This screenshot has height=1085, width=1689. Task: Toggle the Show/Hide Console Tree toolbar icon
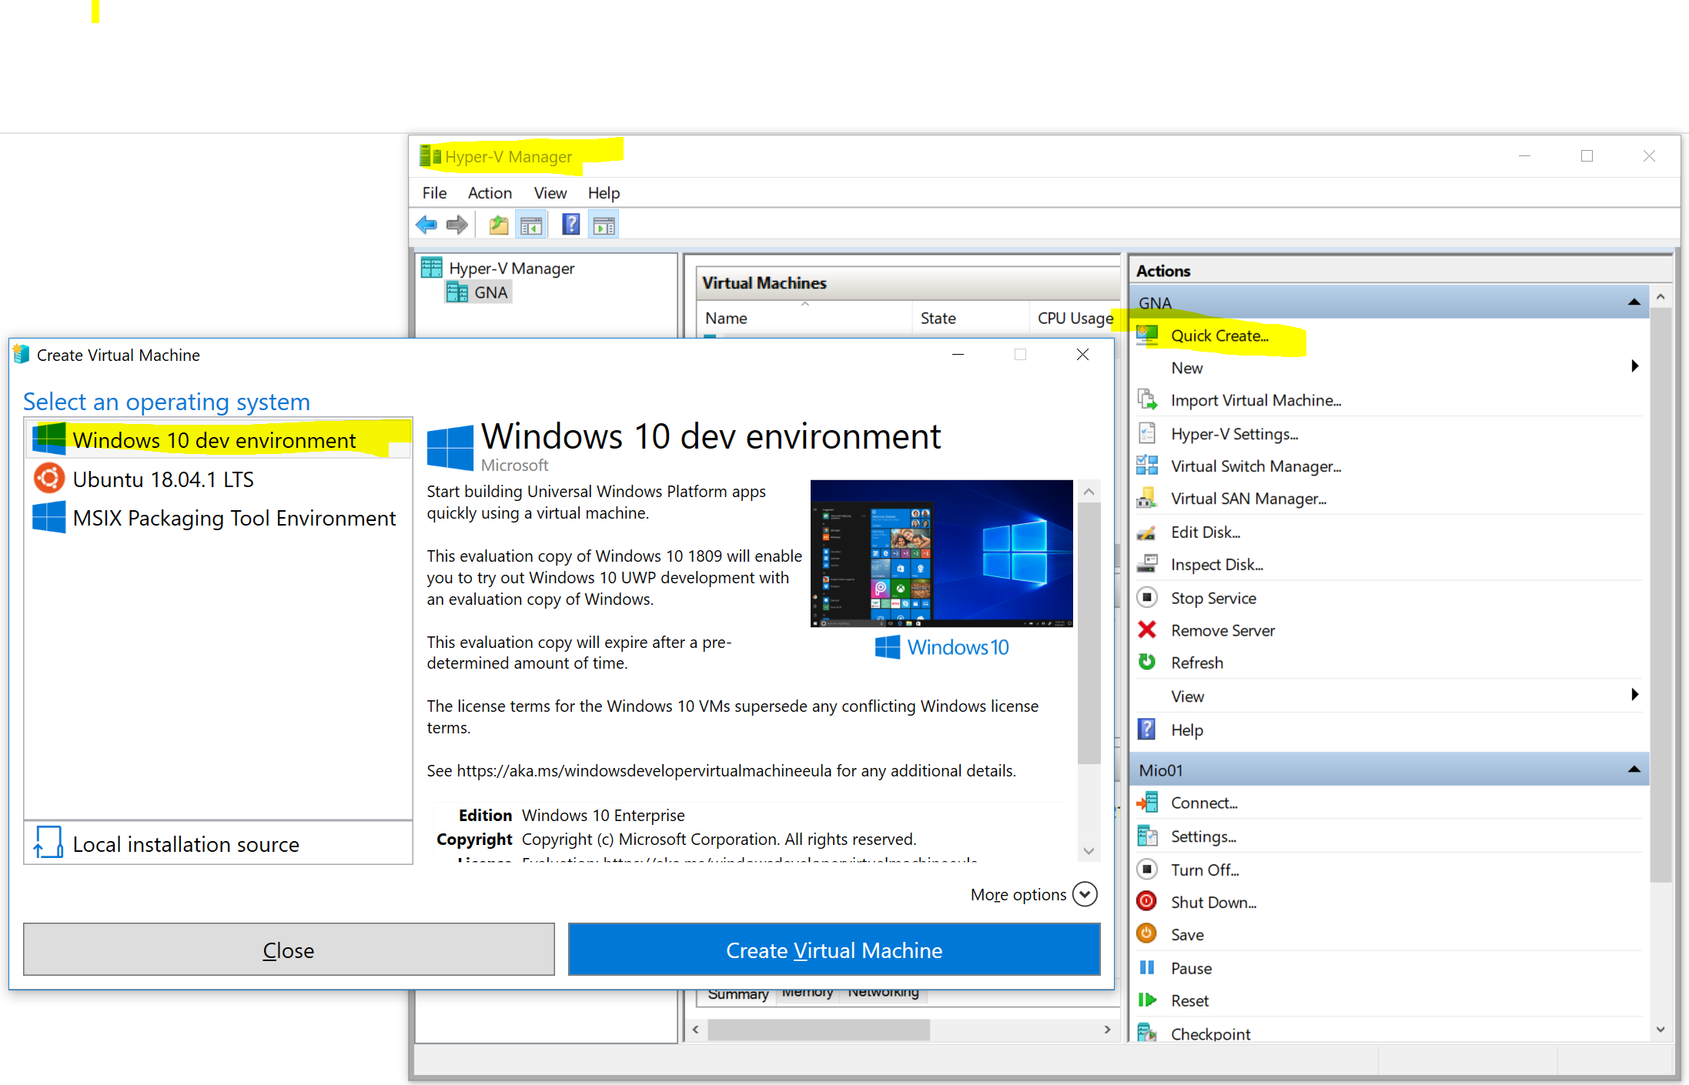pos(531,225)
